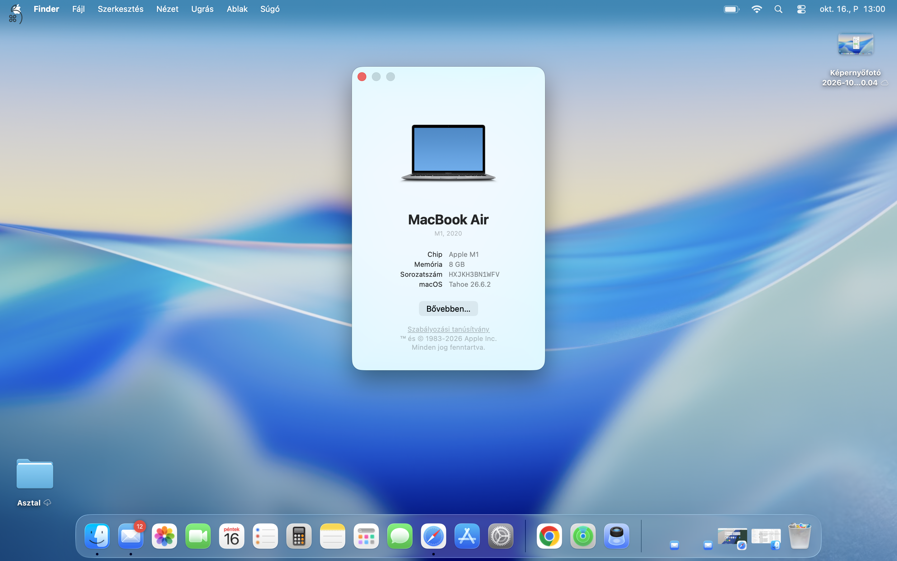The height and width of the screenshot is (561, 897).
Task: Click the serial number HXJKH3BN1WFV
Action: 474,274
